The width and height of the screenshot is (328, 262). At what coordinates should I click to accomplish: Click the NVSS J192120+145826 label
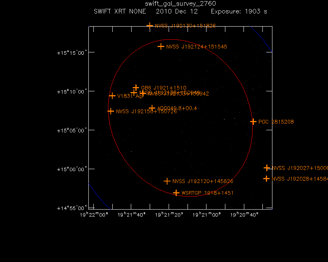(203, 181)
